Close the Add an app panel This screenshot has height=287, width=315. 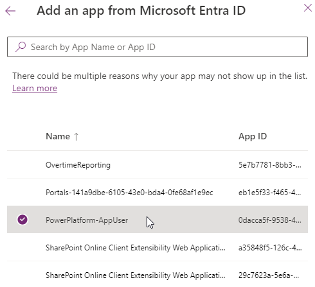point(308,8)
